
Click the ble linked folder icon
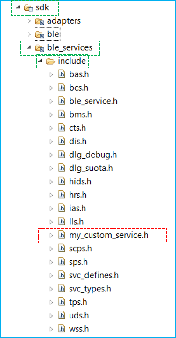pos(40,34)
